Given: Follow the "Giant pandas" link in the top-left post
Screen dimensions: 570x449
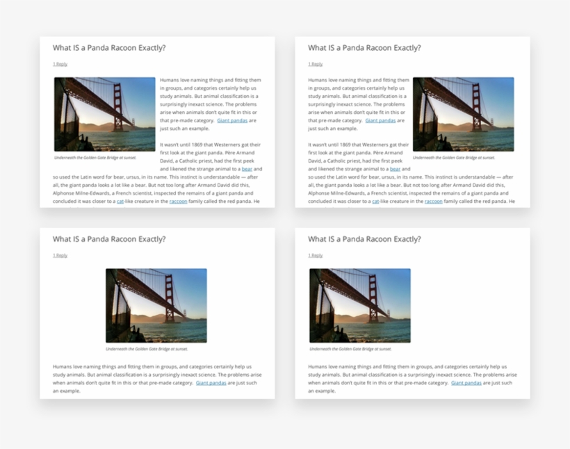Looking at the screenshot, I should (232, 120).
